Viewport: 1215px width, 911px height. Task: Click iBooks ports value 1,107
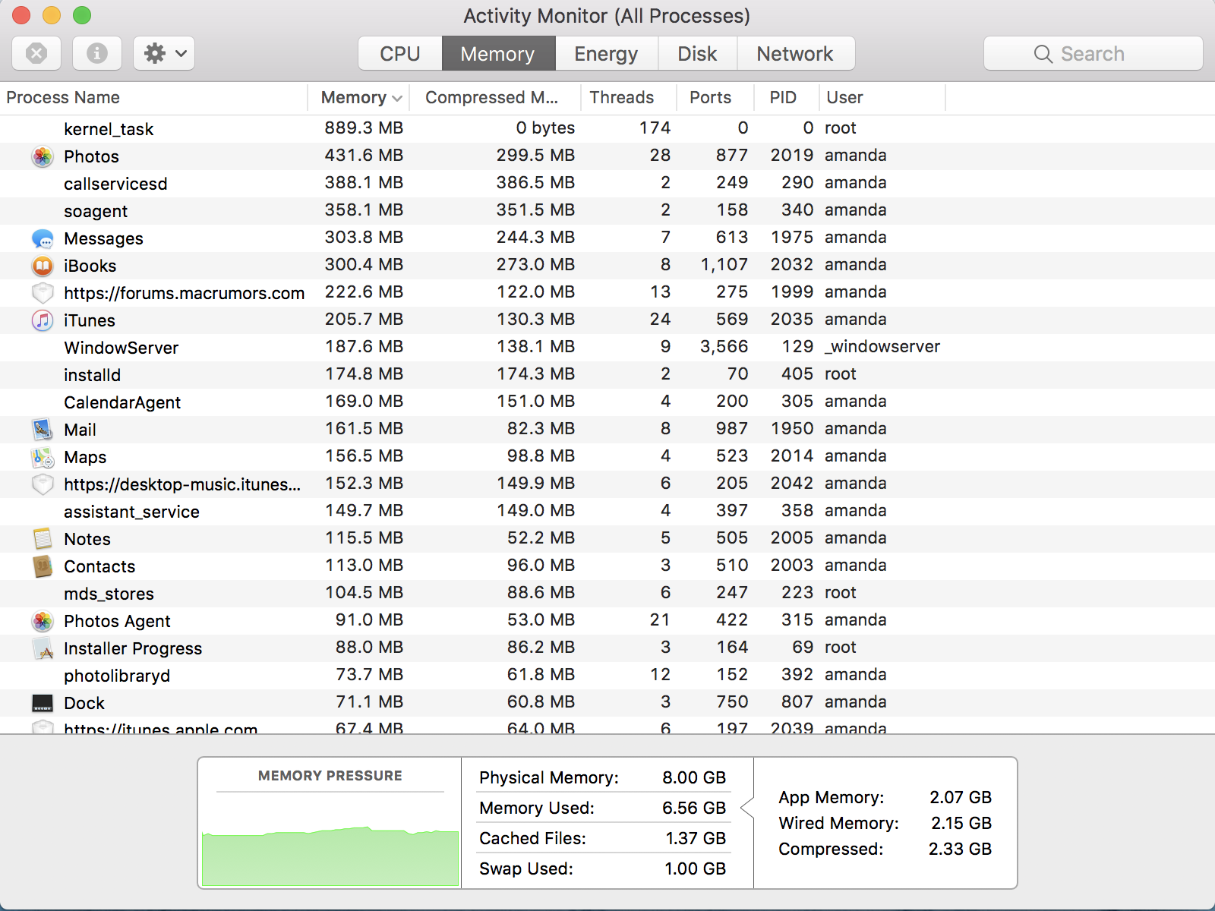click(x=724, y=264)
